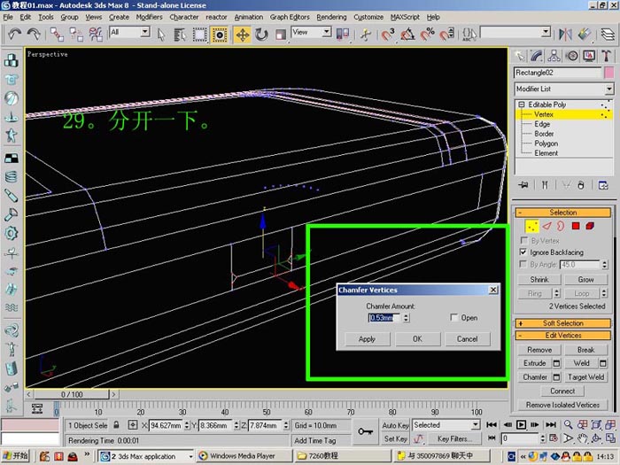Open the Animation menu
This screenshot has width=620, height=465.
point(248,17)
